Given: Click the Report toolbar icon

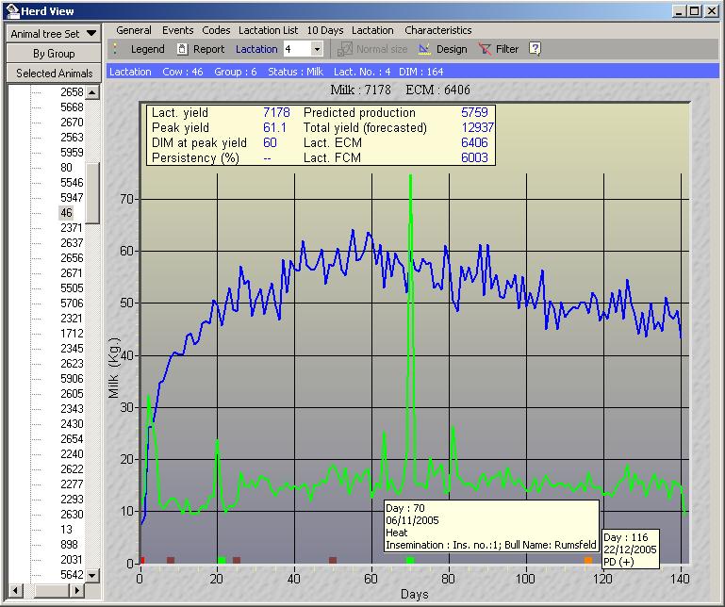Looking at the screenshot, I should (183, 49).
